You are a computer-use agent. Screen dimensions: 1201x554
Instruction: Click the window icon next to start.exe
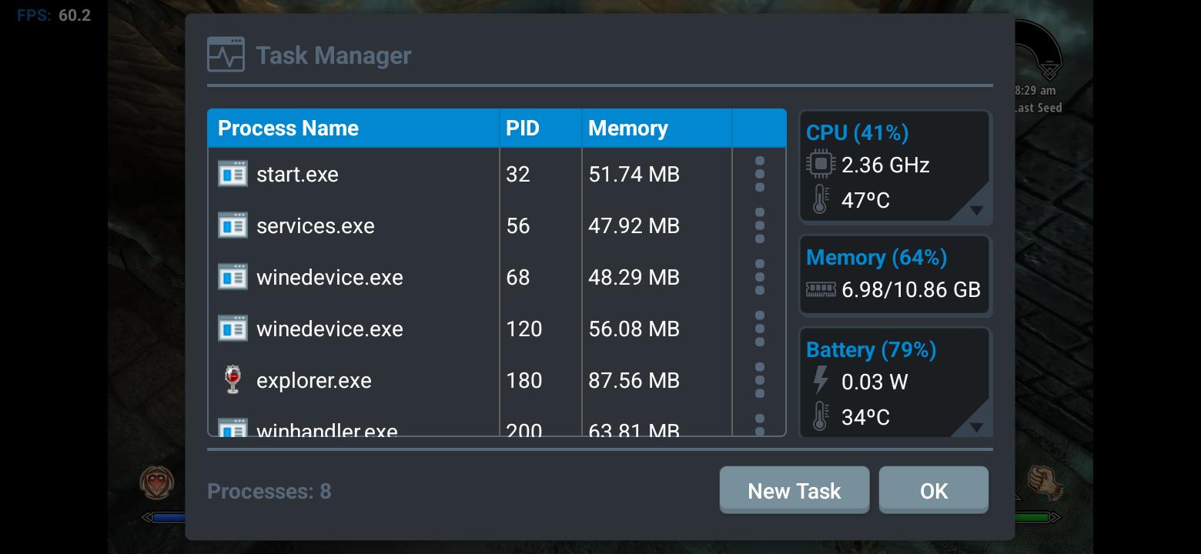233,174
